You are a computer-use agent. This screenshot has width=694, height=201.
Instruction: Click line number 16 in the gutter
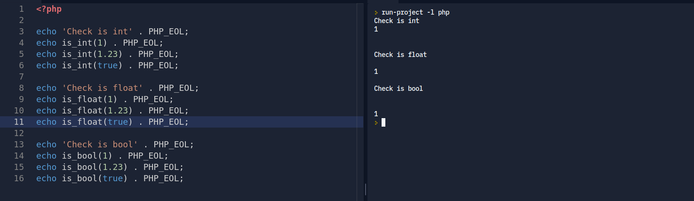click(19, 178)
